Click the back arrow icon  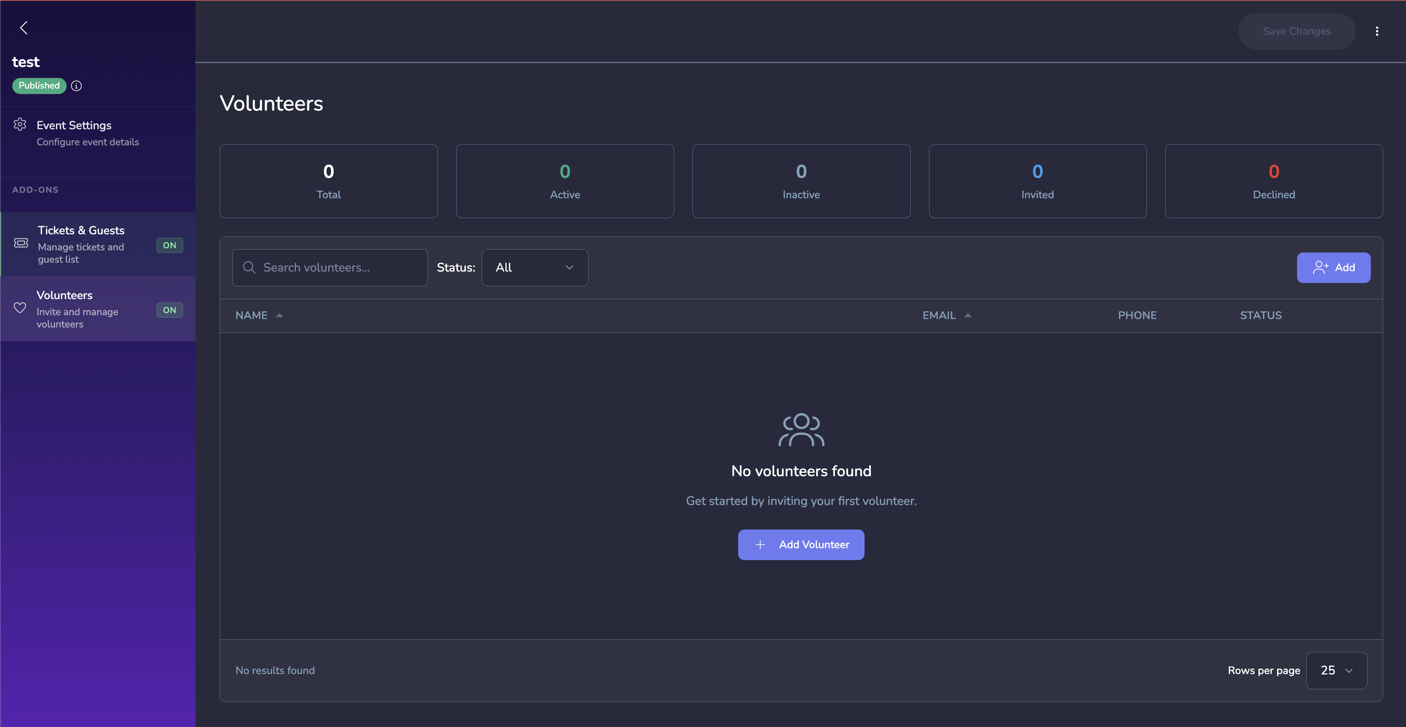click(x=23, y=28)
